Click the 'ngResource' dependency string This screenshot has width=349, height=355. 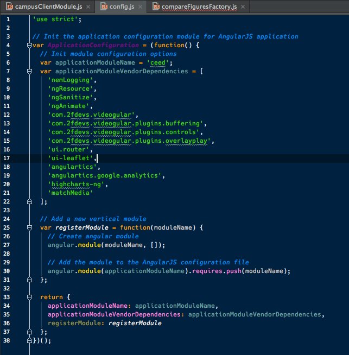[x=71, y=89]
